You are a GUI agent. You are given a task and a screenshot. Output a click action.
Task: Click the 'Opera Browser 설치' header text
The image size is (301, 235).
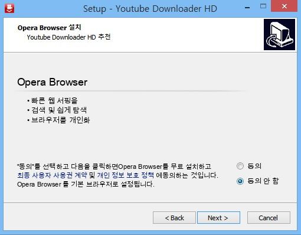pyautogui.click(x=49, y=28)
